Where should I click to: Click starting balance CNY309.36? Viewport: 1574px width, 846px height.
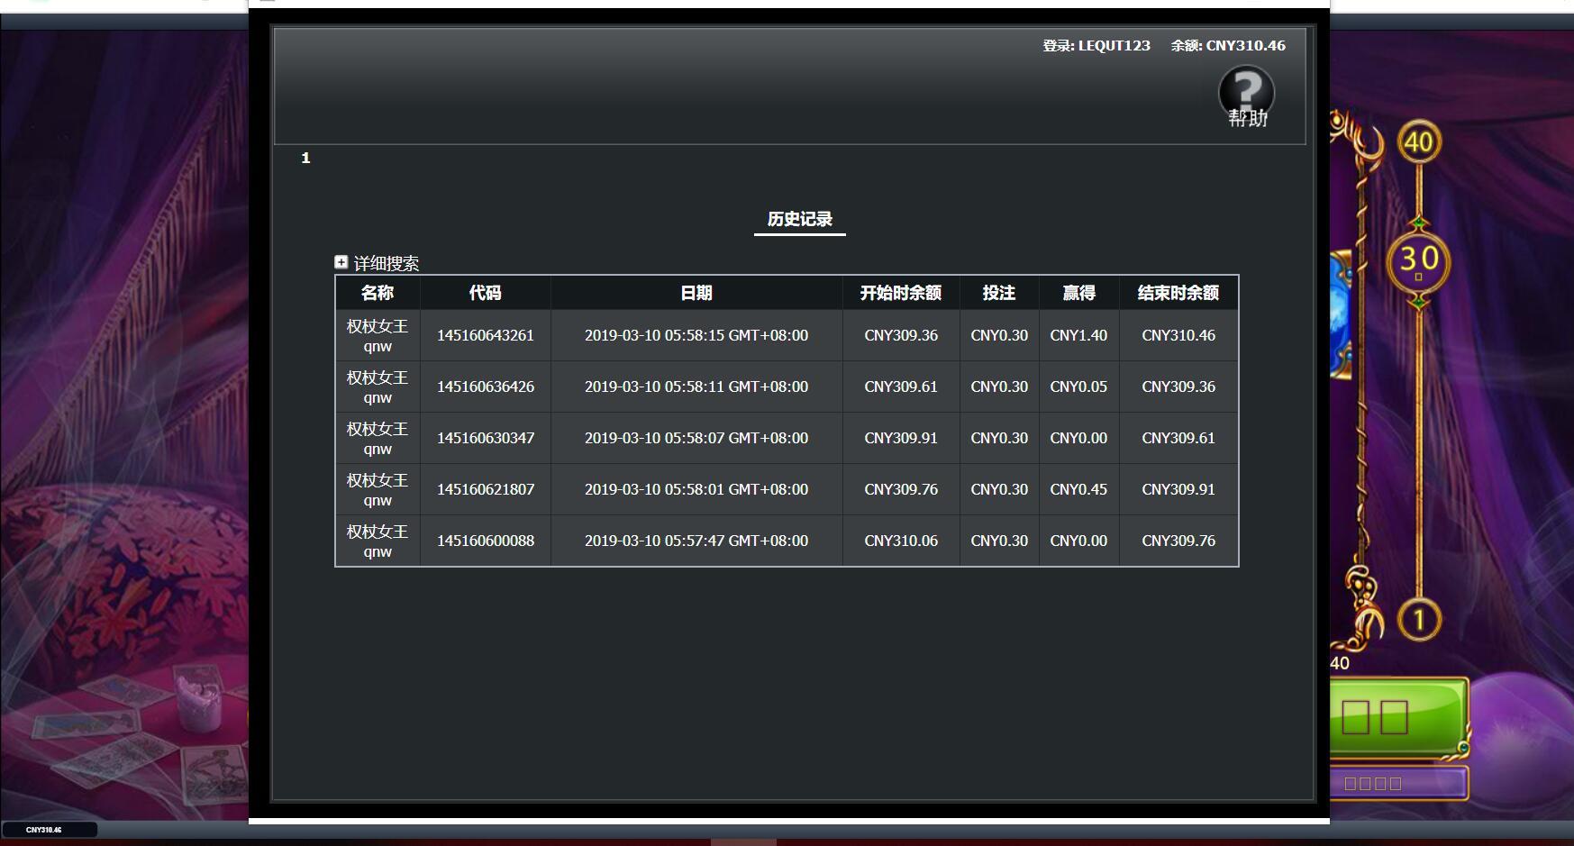point(901,335)
